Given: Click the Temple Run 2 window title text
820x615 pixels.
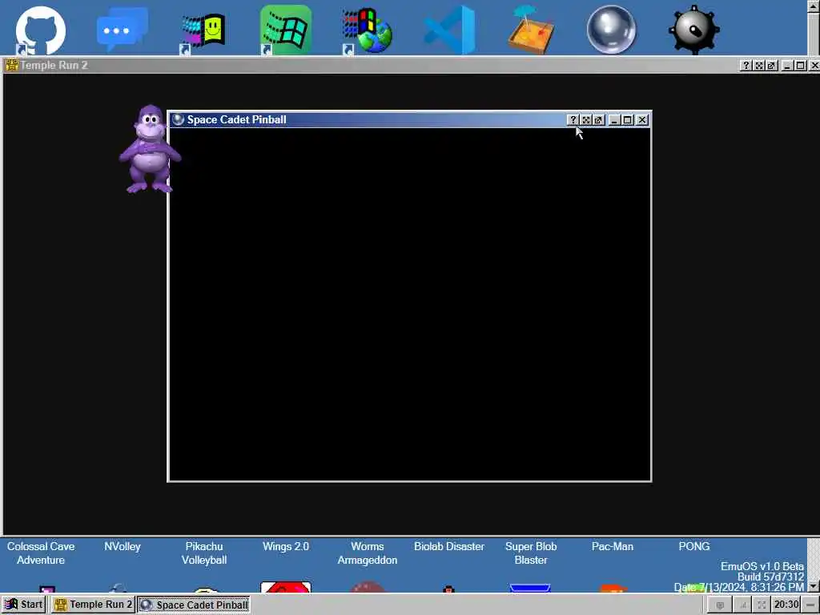Looking at the screenshot, I should tap(54, 66).
